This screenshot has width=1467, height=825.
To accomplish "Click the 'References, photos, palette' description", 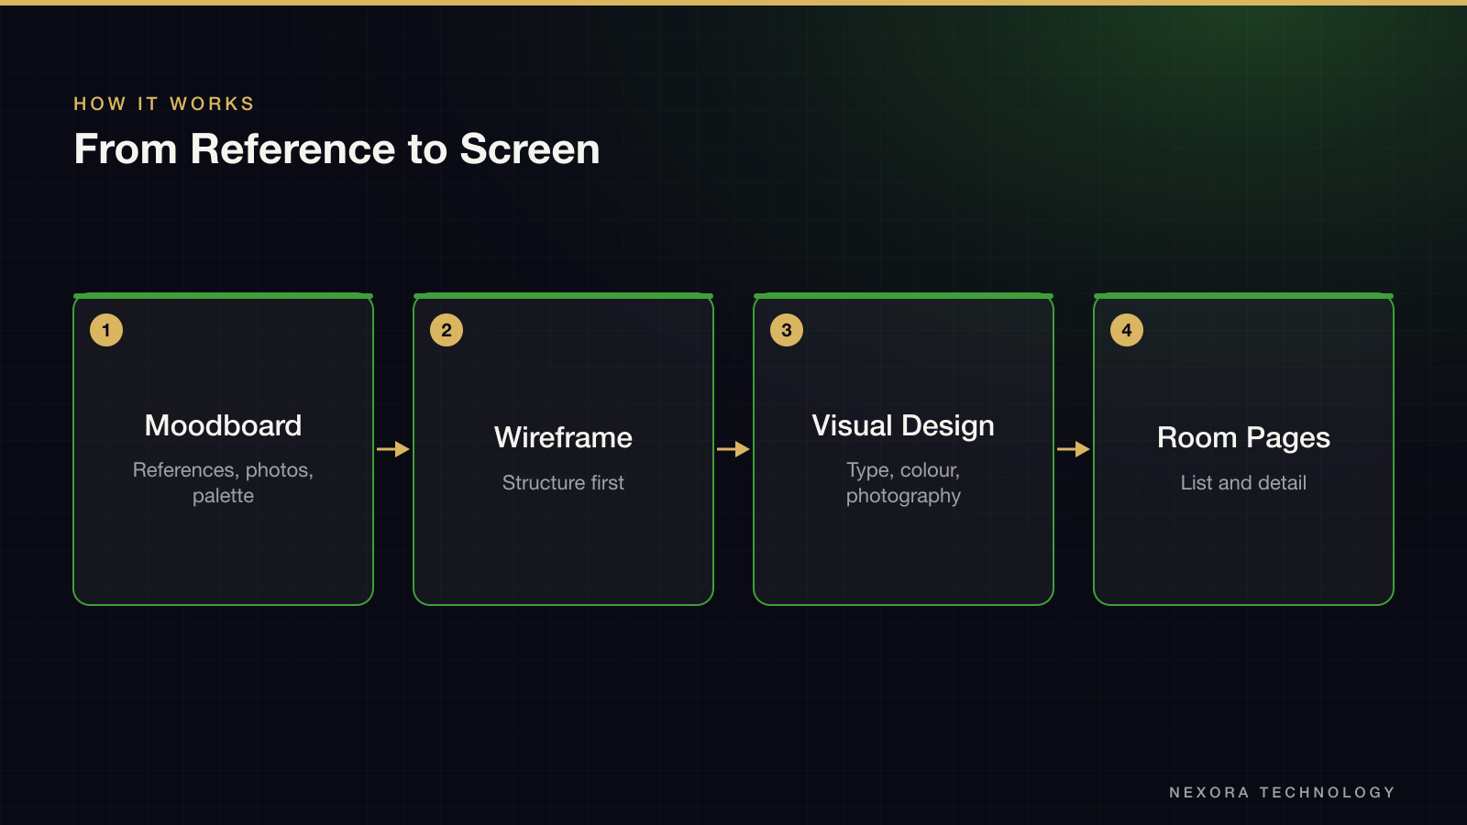I will point(223,482).
